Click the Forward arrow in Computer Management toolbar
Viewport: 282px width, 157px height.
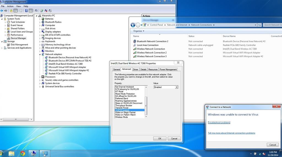click(x=6, y=11)
